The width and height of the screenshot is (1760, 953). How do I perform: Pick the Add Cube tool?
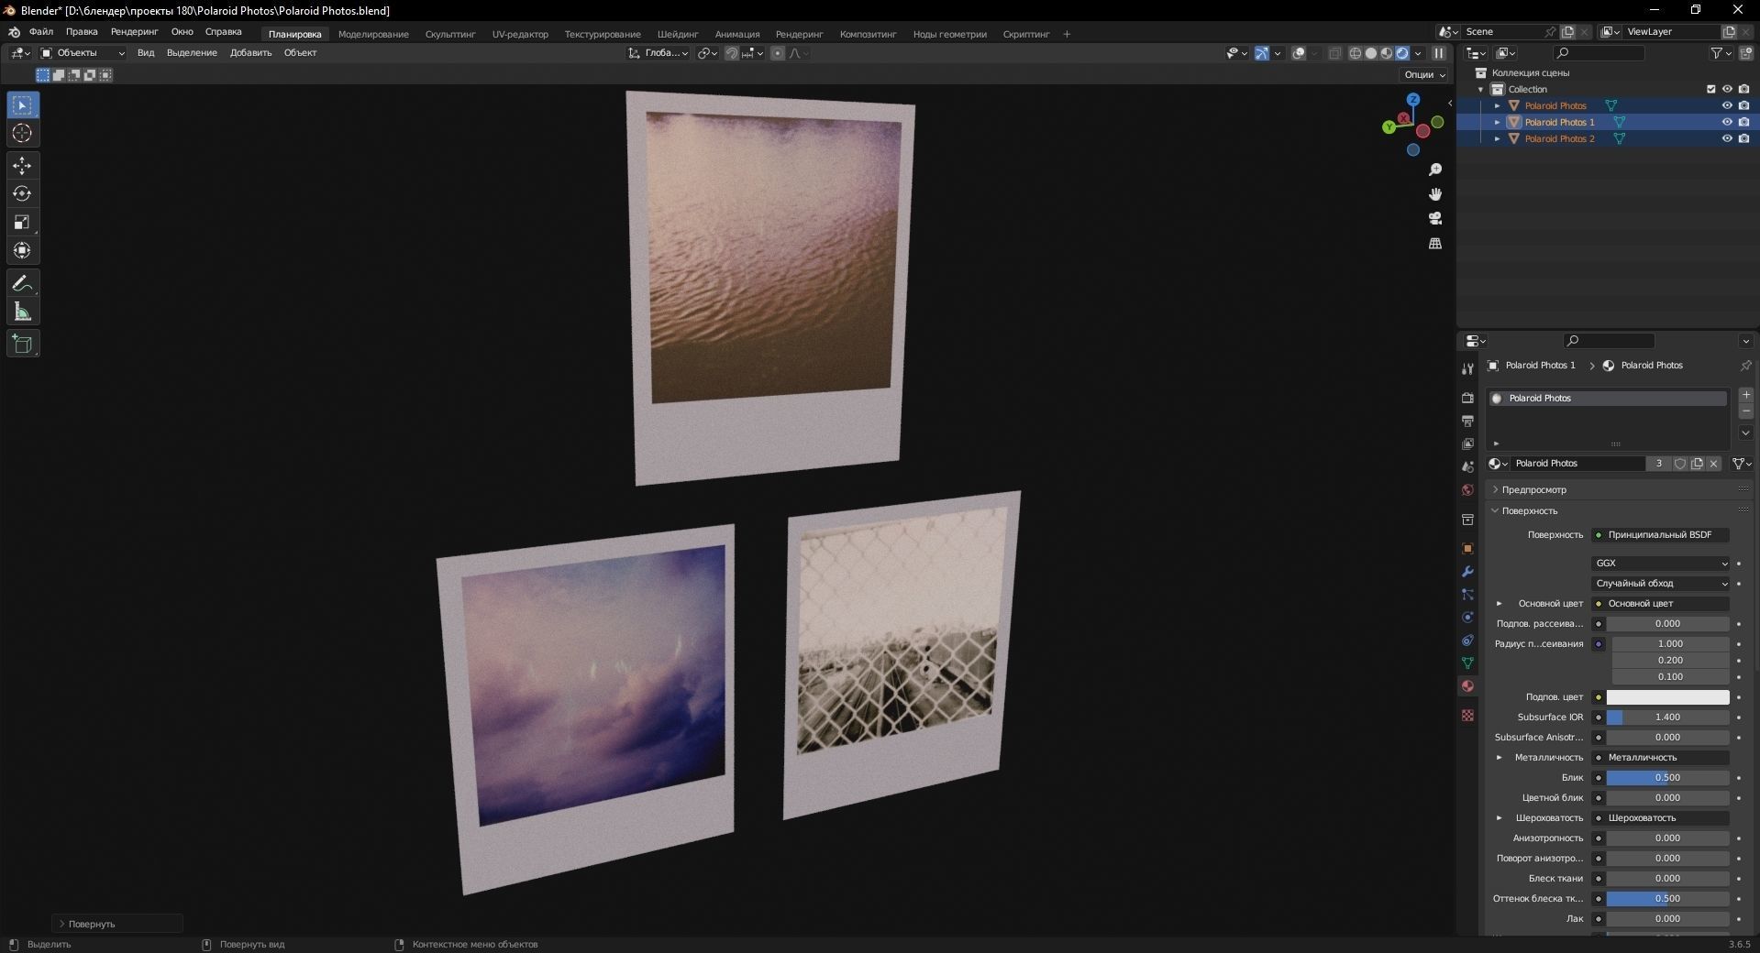click(x=22, y=345)
